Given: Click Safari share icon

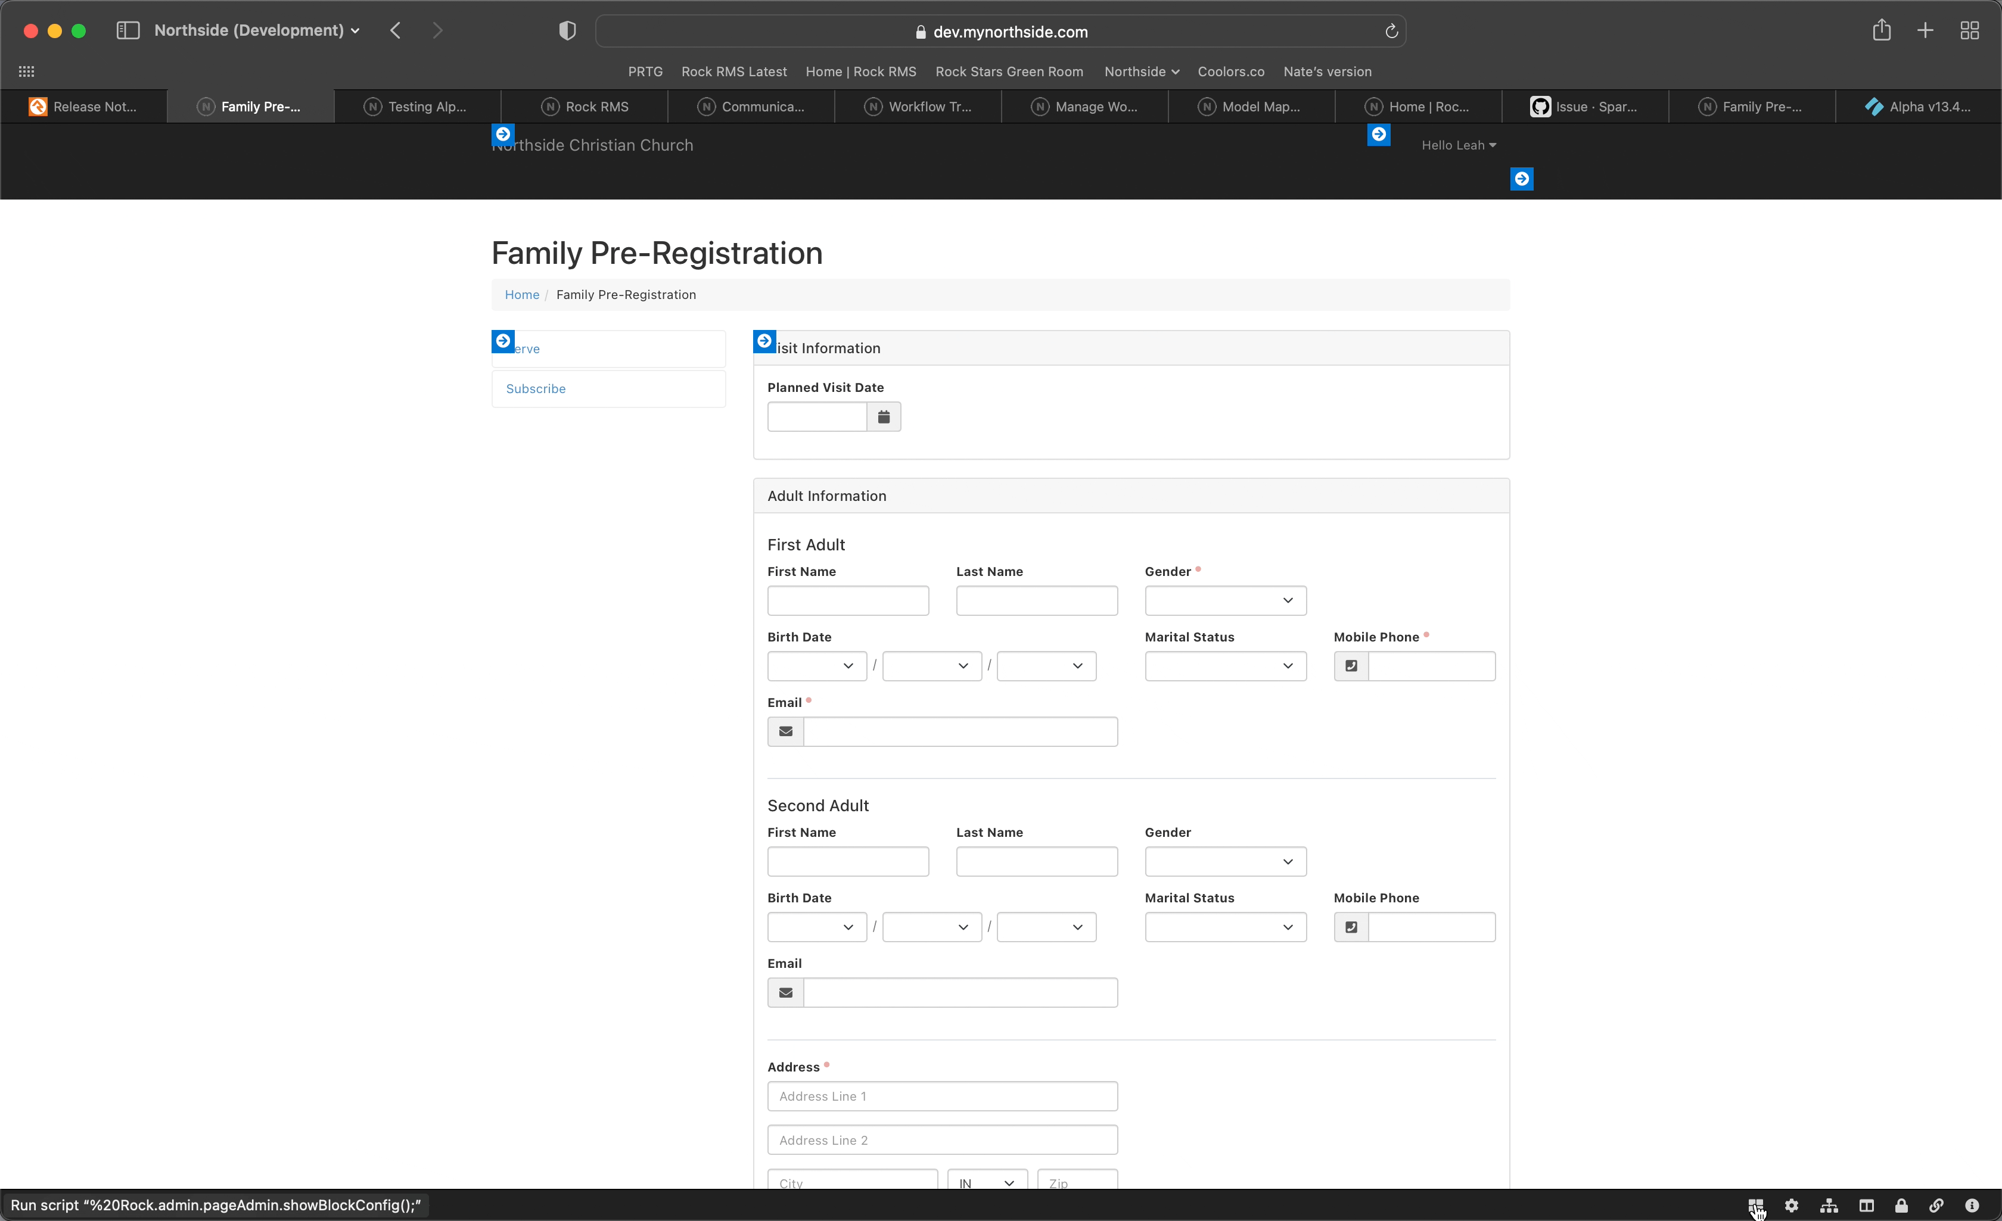Looking at the screenshot, I should point(1882,30).
